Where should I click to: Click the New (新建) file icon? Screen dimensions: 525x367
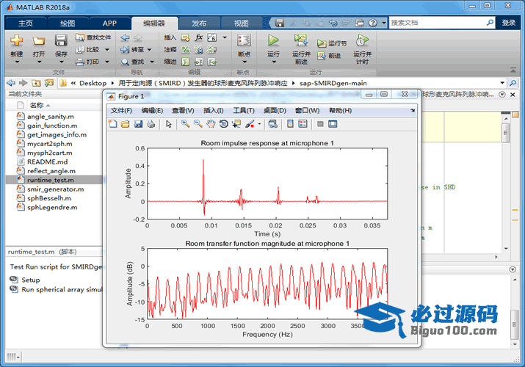16,40
